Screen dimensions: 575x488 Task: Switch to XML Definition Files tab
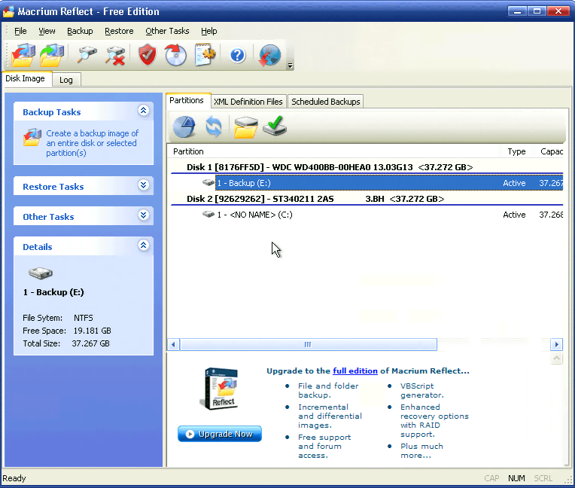248,102
